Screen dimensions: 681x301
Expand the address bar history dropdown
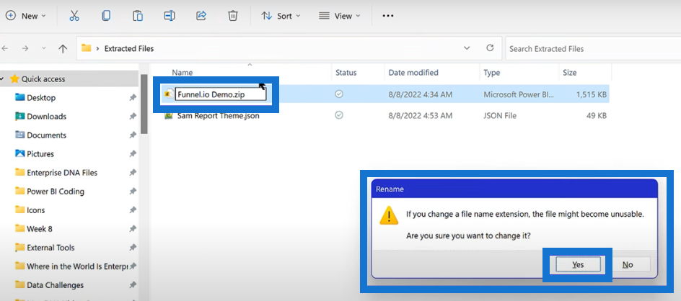(467, 48)
